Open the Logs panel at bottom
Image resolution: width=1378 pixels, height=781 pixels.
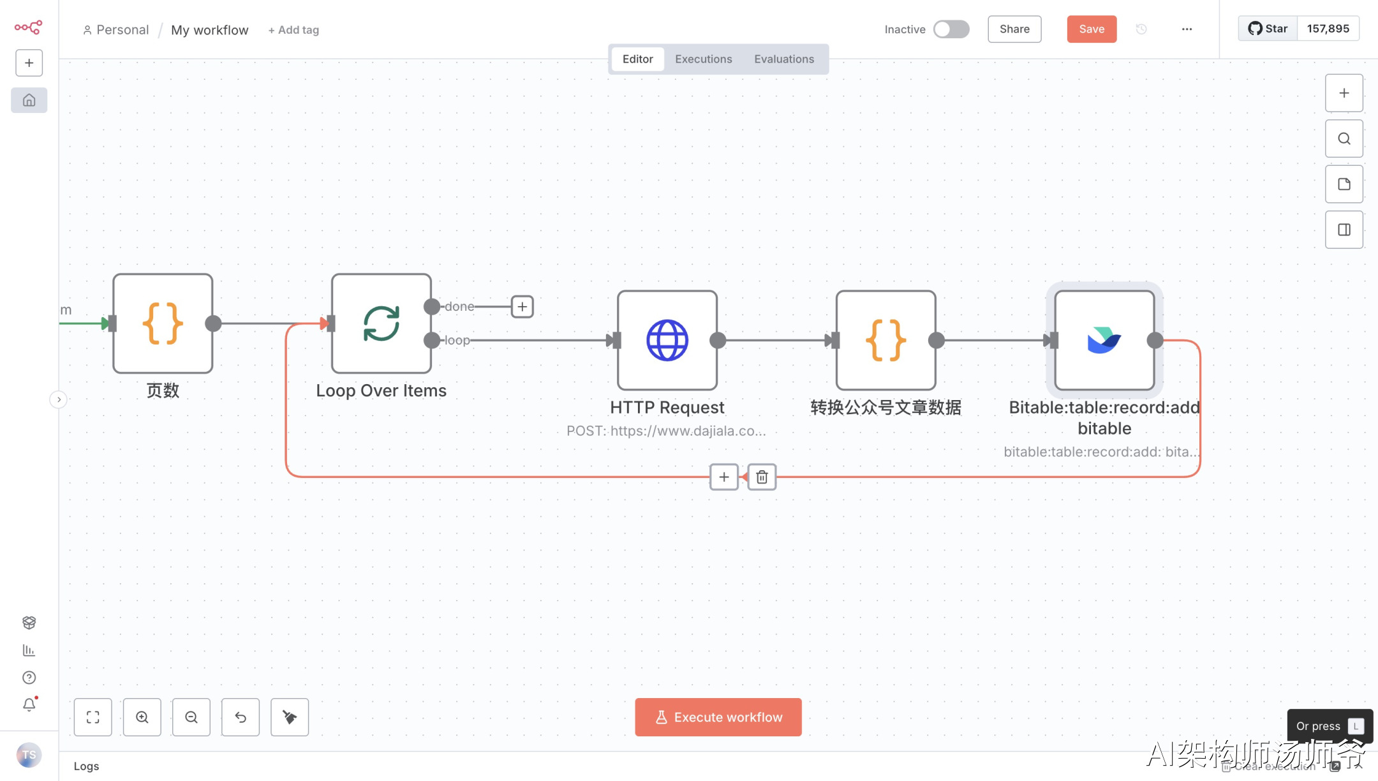86,766
